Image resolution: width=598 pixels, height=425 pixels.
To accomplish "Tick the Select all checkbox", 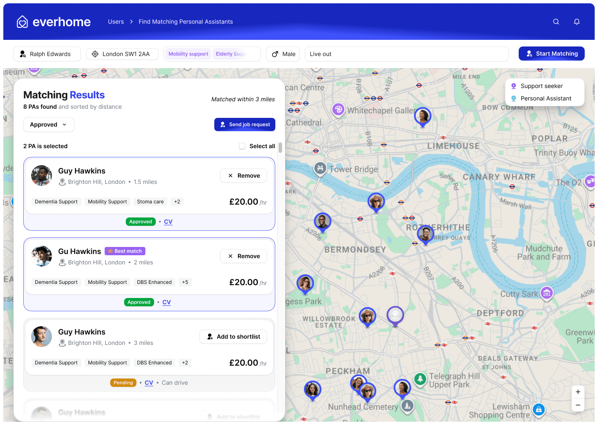I will point(242,146).
